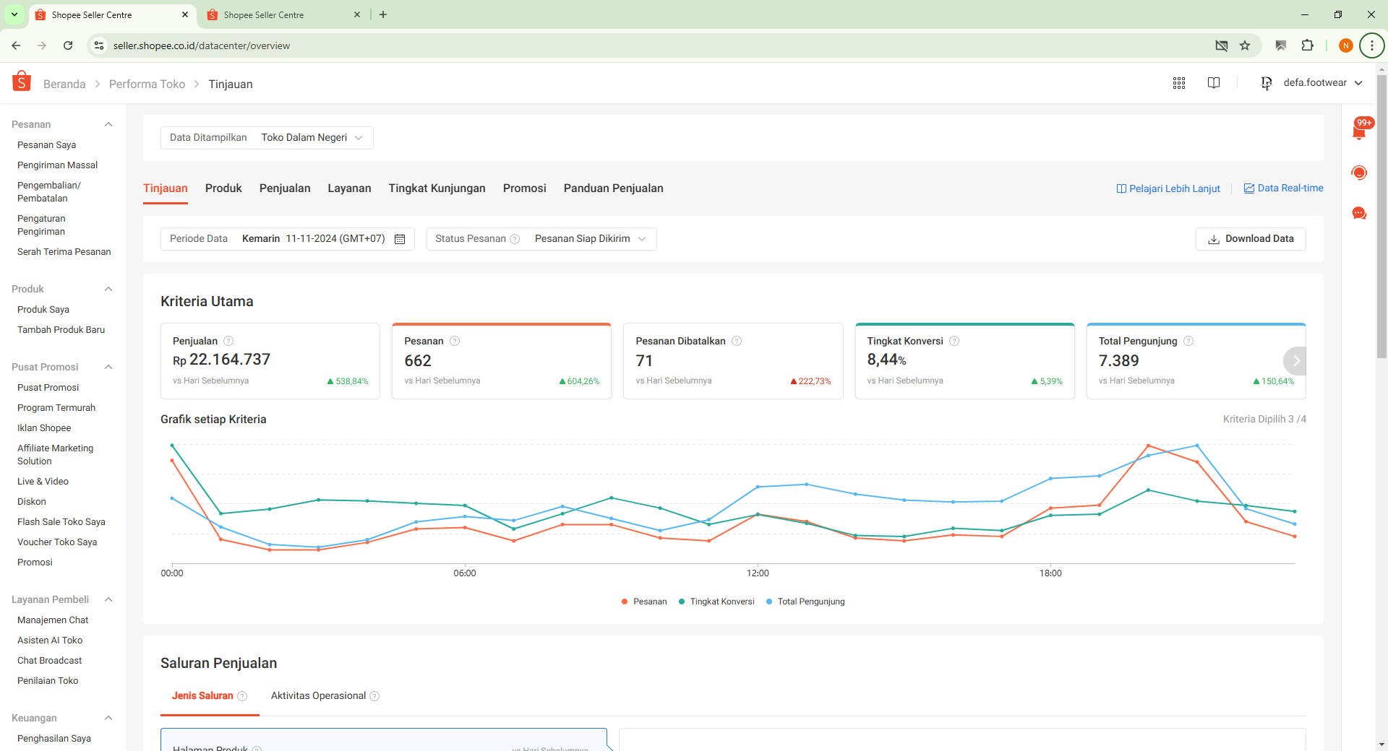The height and width of the screenshot is (751, 1388).
Task: Deselect the Tingkat Konversi criteria card
Action: pyautogui.click(x=964, y=361)
